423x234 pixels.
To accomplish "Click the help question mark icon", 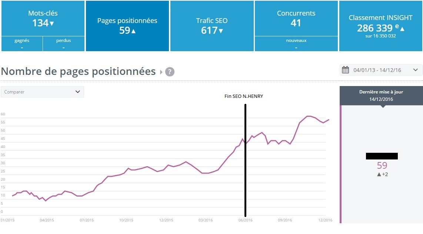I will [170, 72].
